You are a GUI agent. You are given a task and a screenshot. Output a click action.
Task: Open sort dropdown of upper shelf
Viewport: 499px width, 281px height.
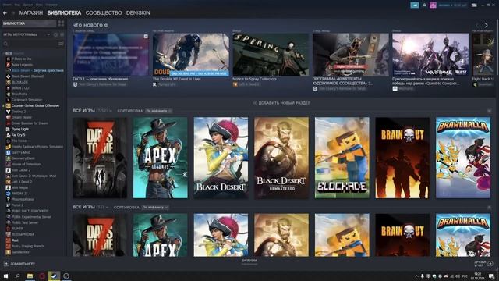pos(158,111)
